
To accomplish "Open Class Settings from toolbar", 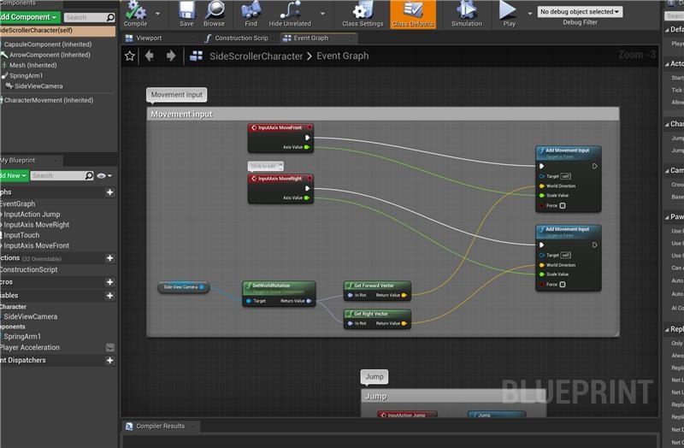I will pos(363,11).
